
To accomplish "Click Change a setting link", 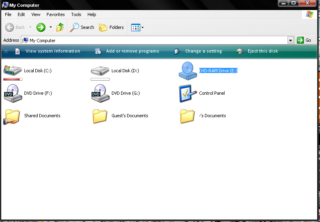I will pos(203,51).
